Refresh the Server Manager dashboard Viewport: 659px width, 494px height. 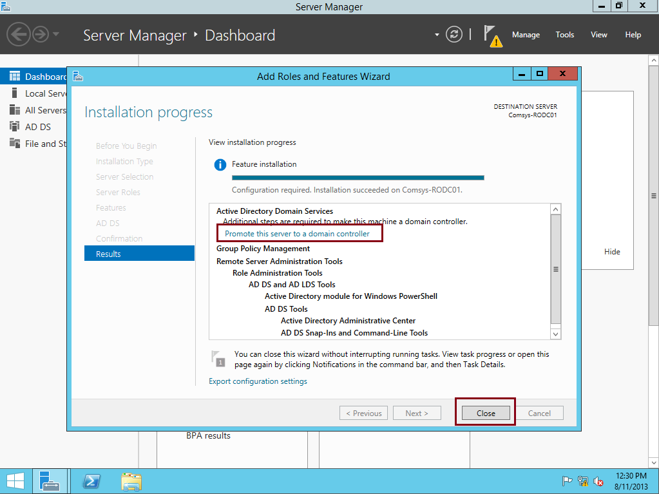pyautogui.click(x=454, y=34)
